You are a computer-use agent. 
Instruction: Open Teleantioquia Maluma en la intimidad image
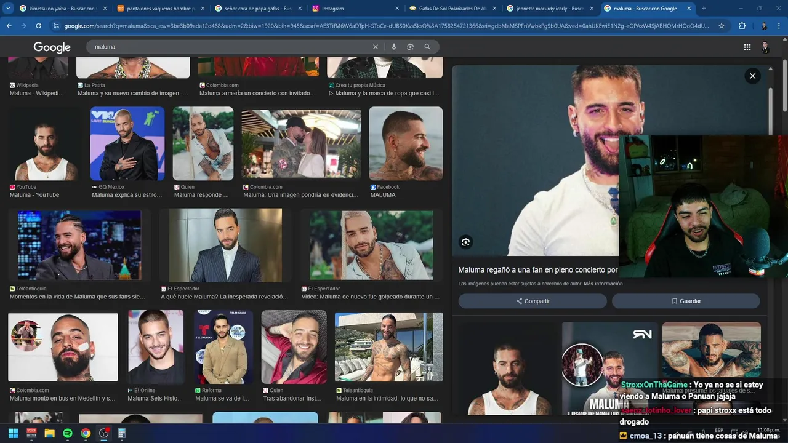(x=388, y=347)
